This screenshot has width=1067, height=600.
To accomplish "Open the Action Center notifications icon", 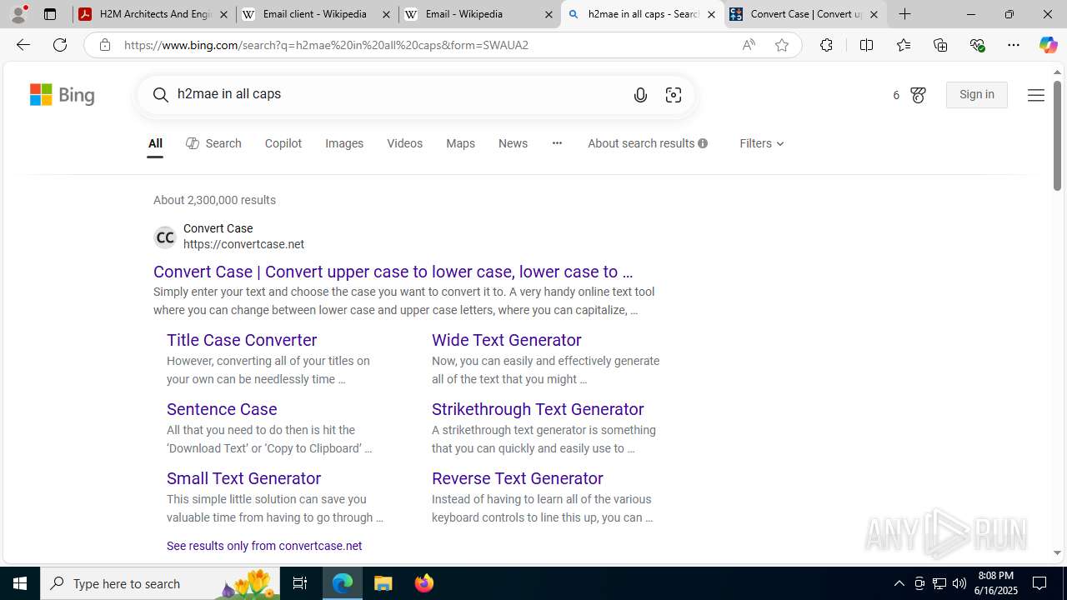I will coord(1040,583).
